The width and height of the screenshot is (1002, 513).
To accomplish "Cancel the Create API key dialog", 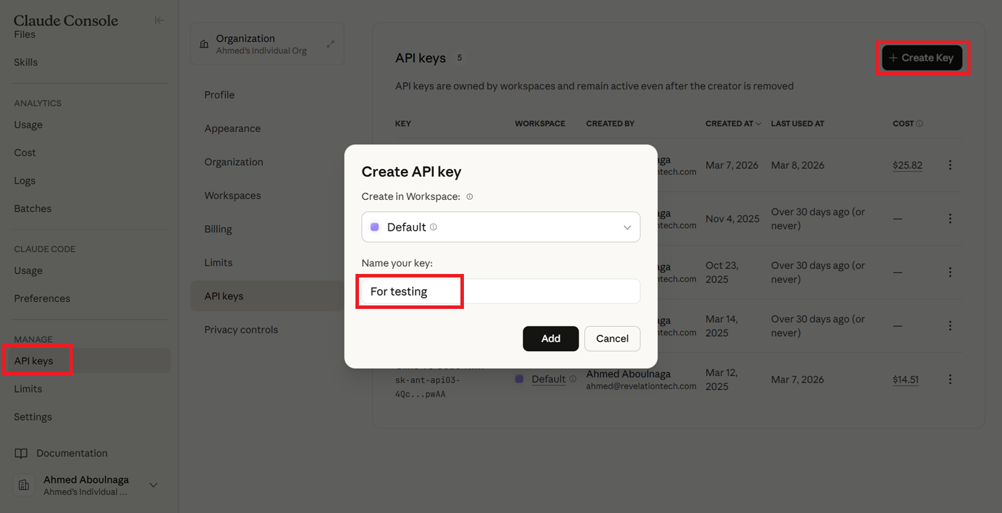I will point(612,338).
